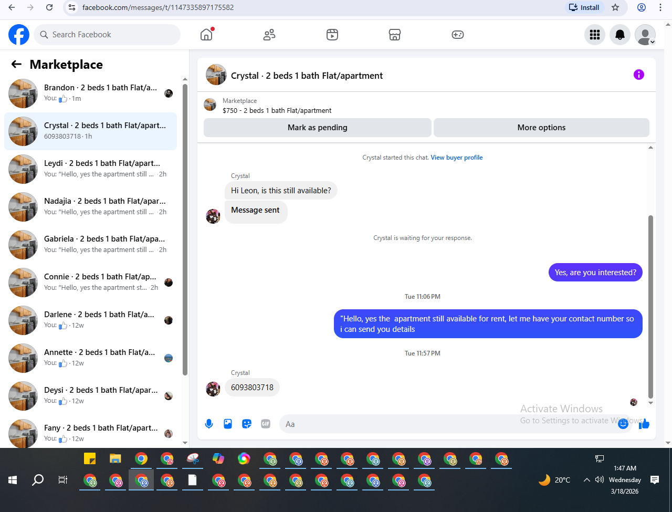Click the message "6093803718" bubble

pos(253,388)
